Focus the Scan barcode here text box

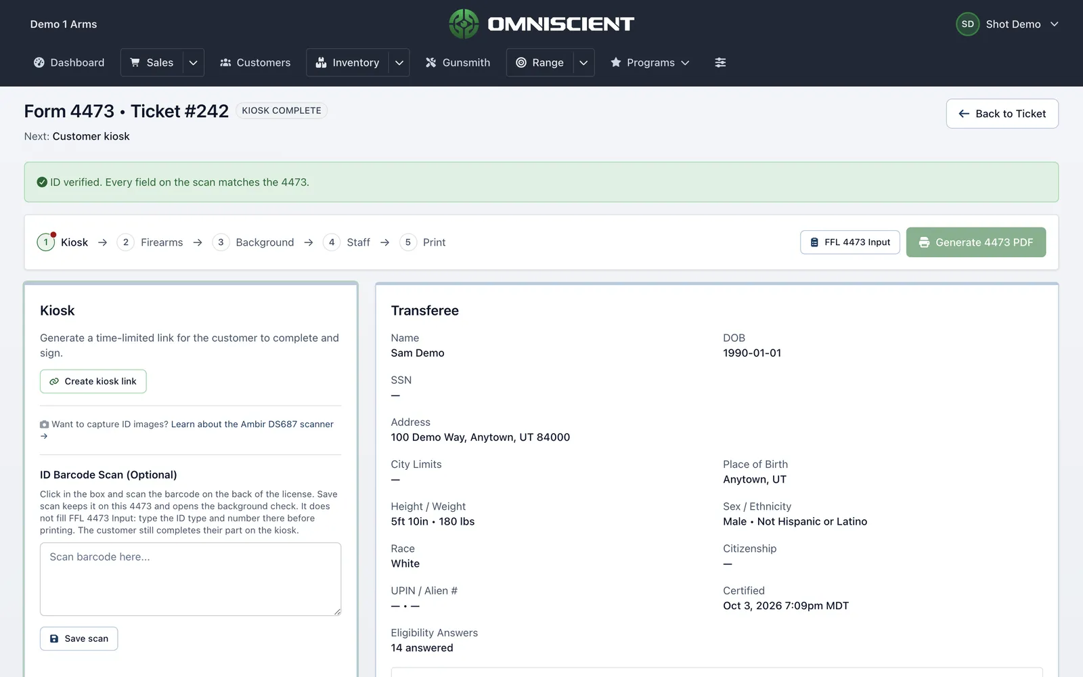coord(190,579)
